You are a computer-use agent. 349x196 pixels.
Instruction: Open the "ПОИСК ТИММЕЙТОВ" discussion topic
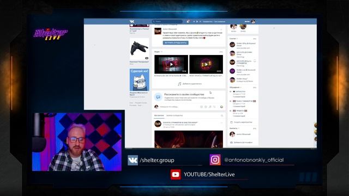pyautogui.click(x=244, y=101)
